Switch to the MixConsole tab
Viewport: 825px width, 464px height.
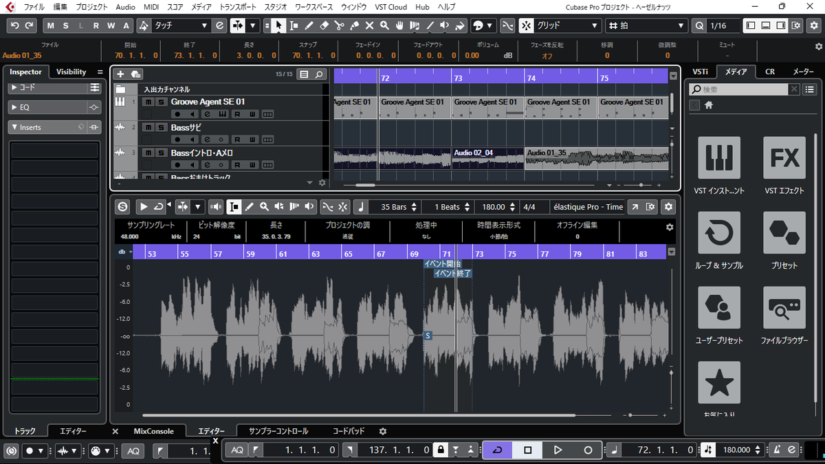(x=154, y=431)
